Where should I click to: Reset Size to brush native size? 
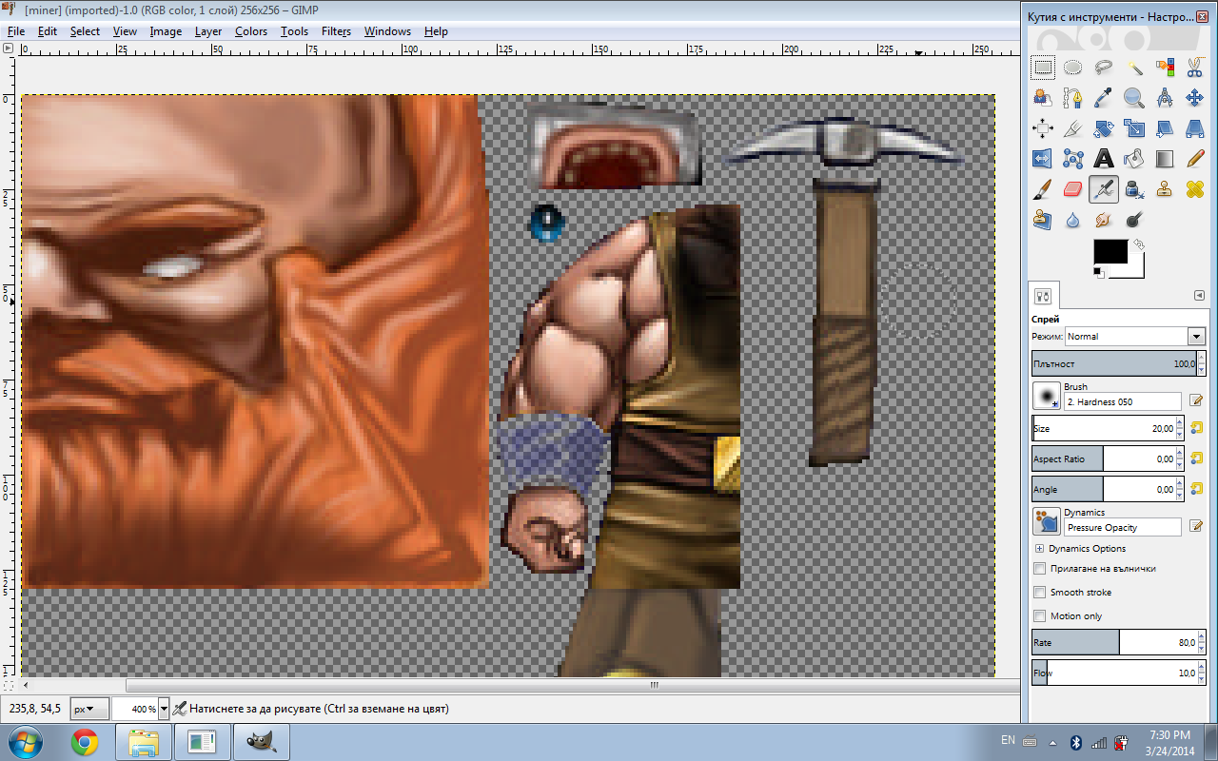point(1196,428)
